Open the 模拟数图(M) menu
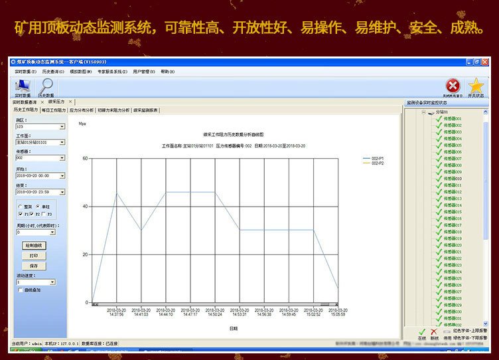 tap(81, 72)
